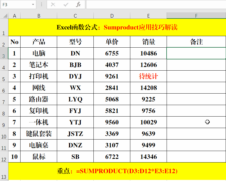Click the DNZ model cell
The height and width of the screenshot is (181, 226).
pyautogui.click(x=75, y=145)
